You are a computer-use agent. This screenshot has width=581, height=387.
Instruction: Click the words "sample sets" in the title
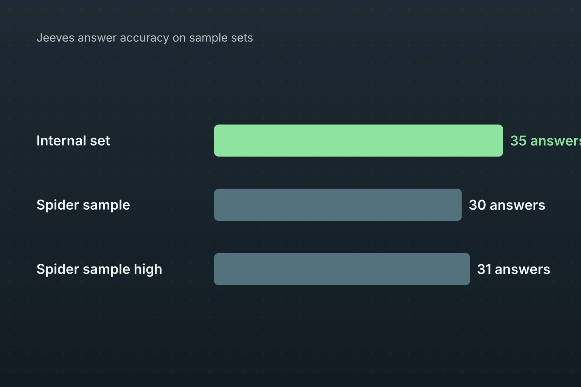(x=221, y=38)
